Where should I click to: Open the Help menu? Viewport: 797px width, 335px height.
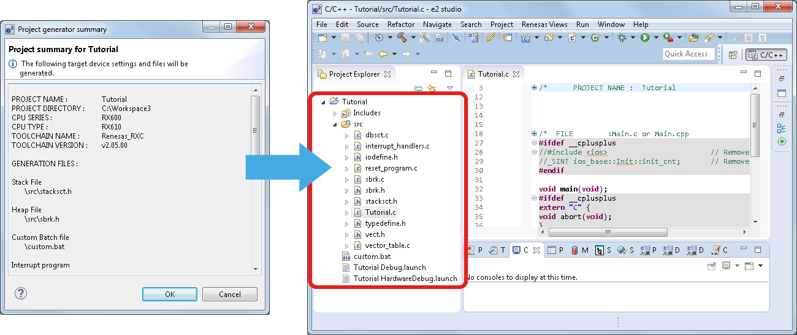pos(641,25)
